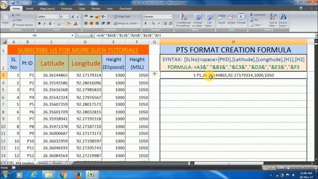Click the Clear button in Editing group
Image resolution: width=318 pixels, height=179 pixels.
point(256,25)
